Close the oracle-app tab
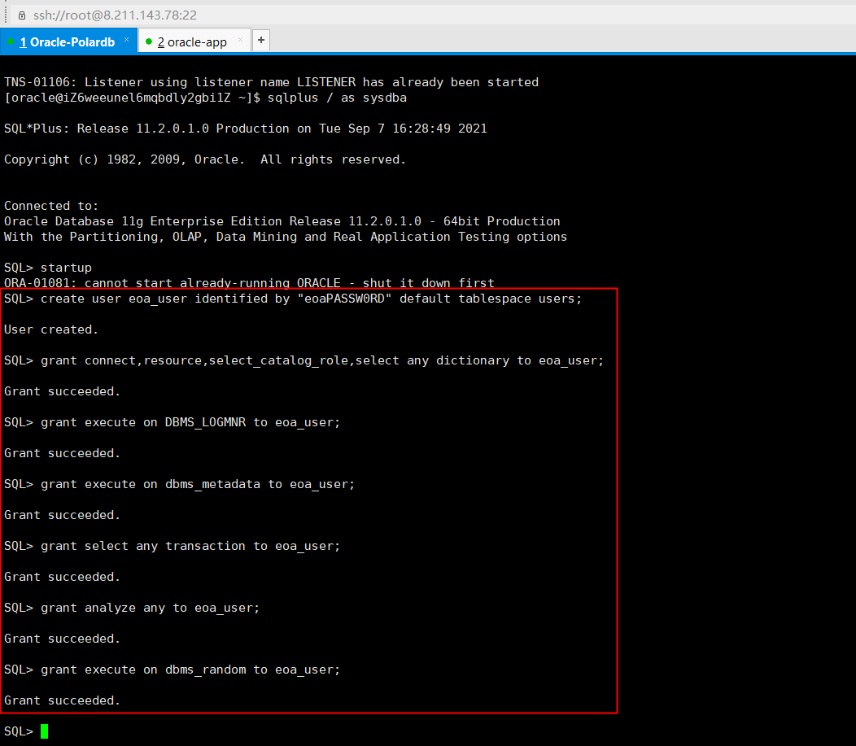 (240, 40)
